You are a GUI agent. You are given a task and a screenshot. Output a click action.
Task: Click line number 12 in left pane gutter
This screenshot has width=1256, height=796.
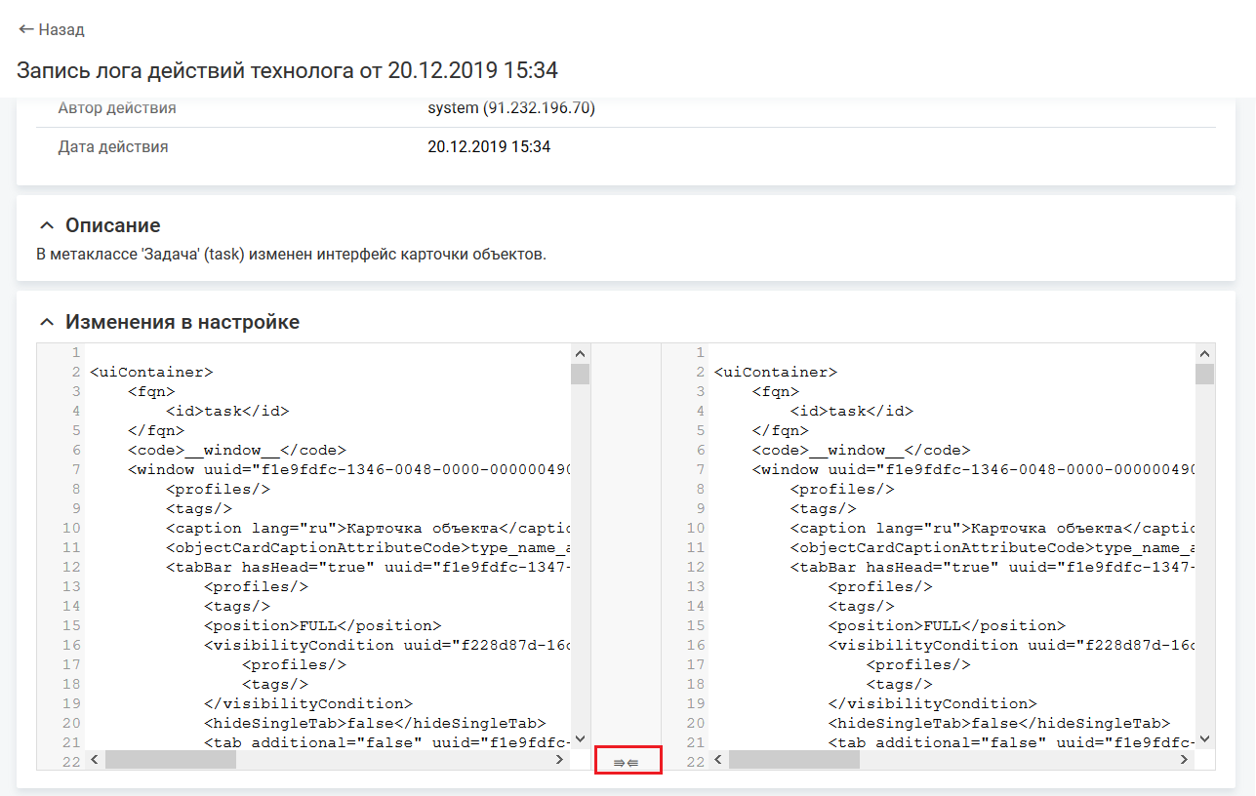coord(71,567)
